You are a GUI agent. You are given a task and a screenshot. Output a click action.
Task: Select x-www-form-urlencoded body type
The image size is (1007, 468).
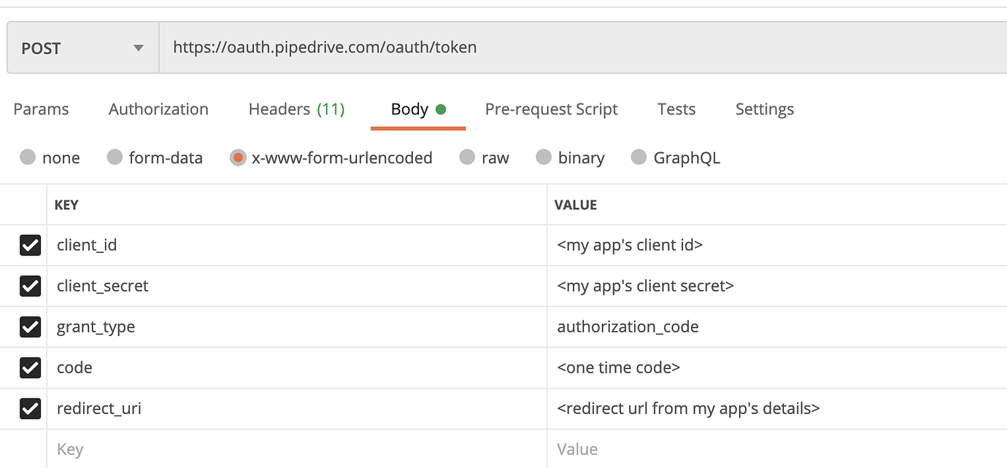pos(238,157)
